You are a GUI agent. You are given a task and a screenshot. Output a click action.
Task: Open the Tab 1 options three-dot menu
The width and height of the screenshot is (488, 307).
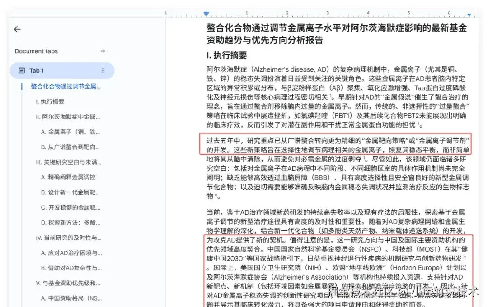103,70
